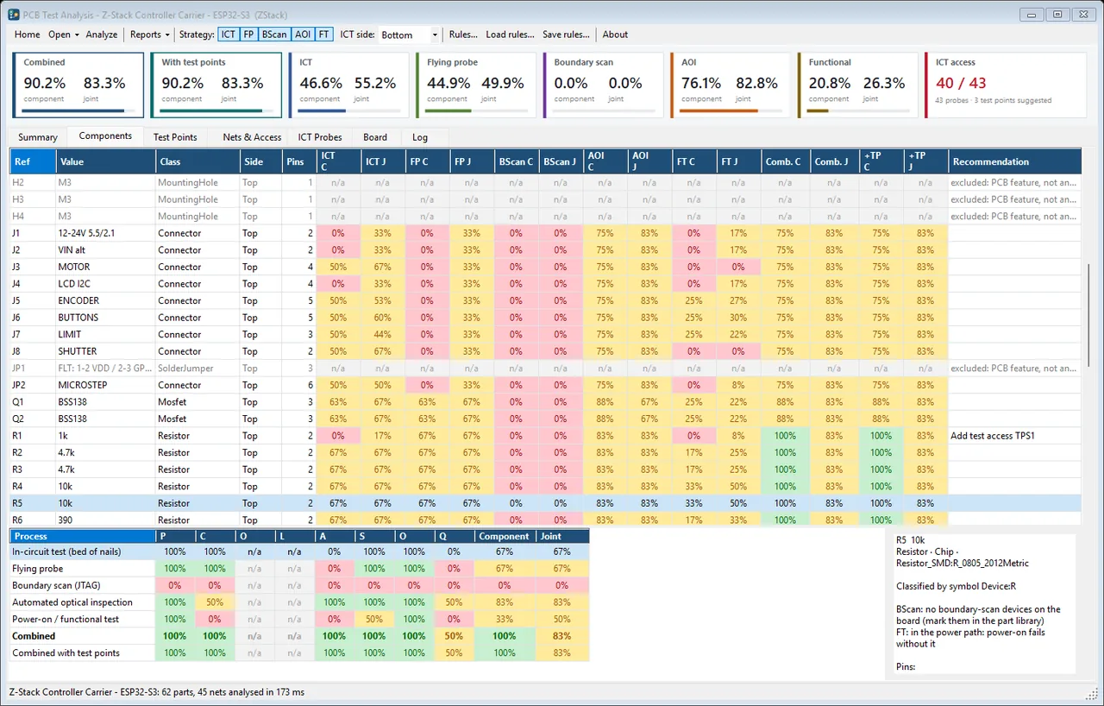Sort by the Pins column header
1104x706 pixels.
(x=299, y=161)
